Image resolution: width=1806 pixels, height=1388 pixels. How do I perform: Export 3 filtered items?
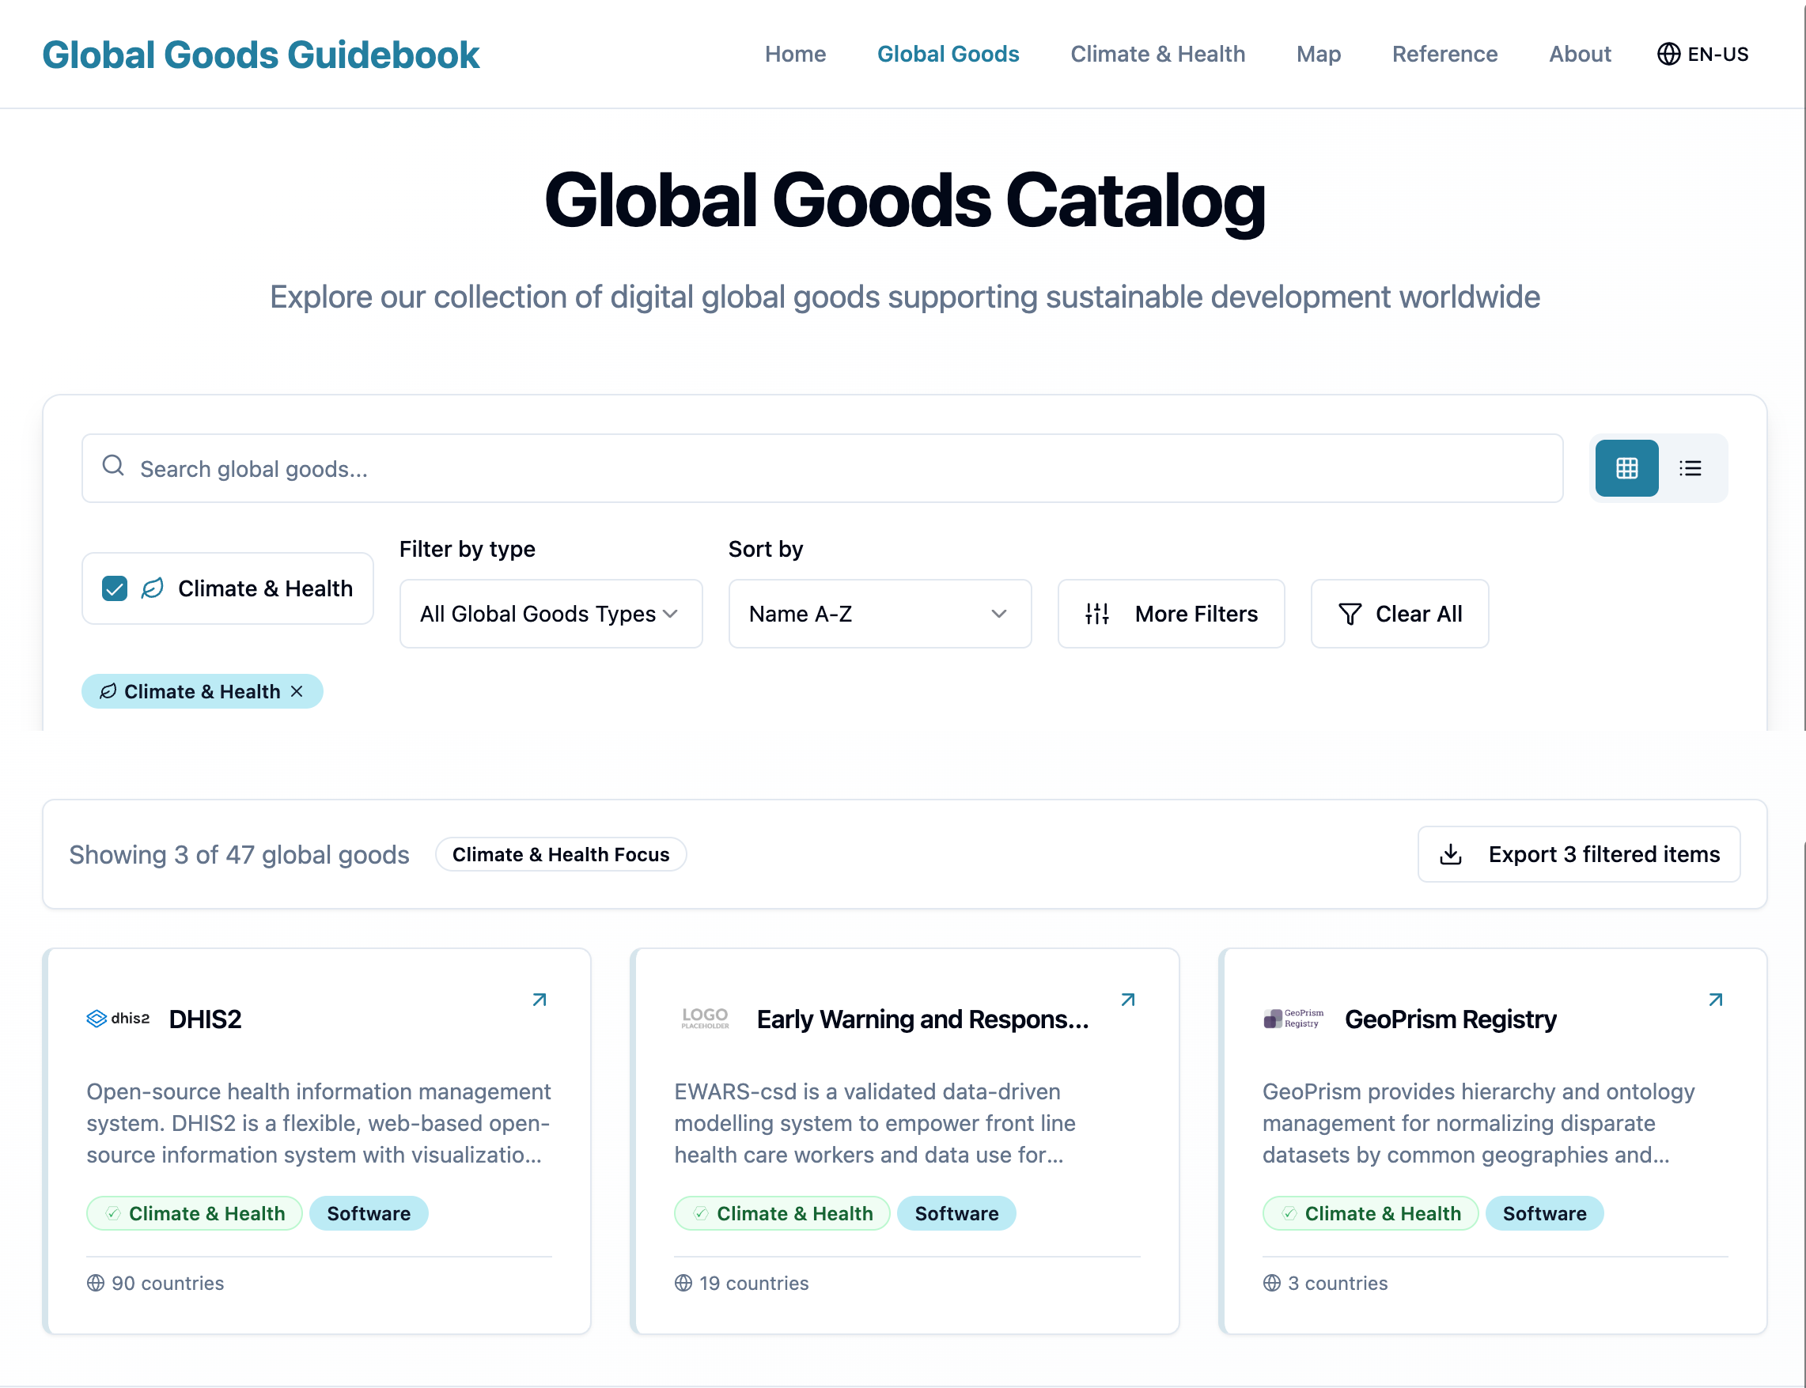click(x=1578, y=854)
